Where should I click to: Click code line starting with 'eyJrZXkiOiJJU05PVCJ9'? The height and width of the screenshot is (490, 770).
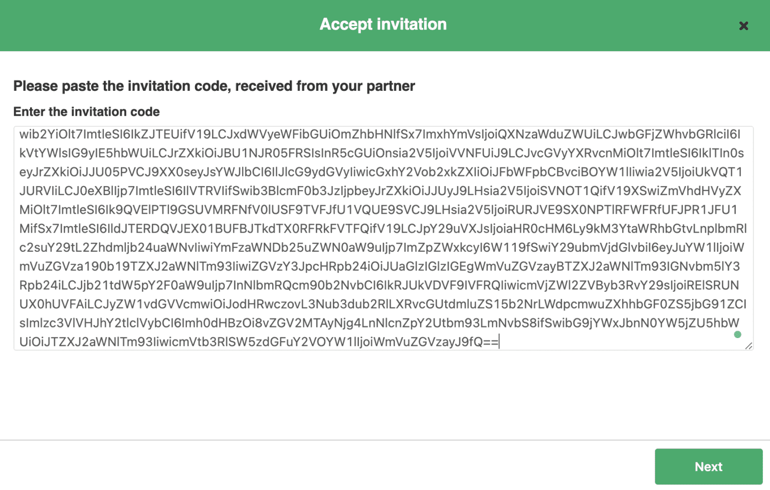click(381, 172)
